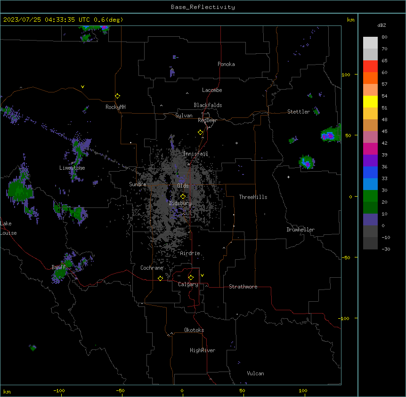Viewport: 406px width, 397px height.
Task: Pick the yellow 54-51 dBZ legend swatch
Action: pos(370,101)
